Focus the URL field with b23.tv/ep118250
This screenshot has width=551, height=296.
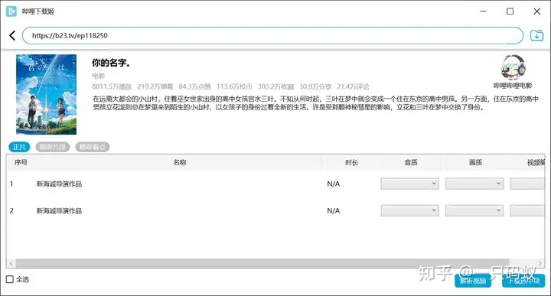click(272, 35)
